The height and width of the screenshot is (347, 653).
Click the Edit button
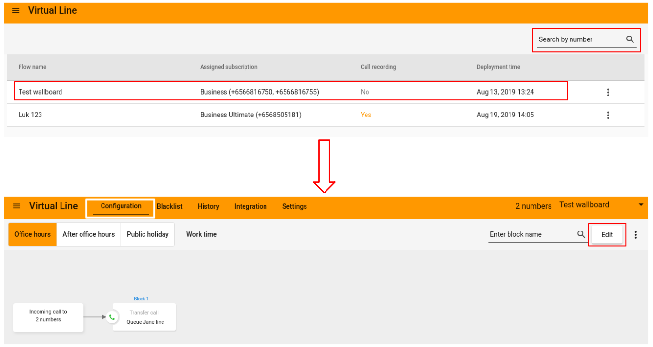point(607,234)
